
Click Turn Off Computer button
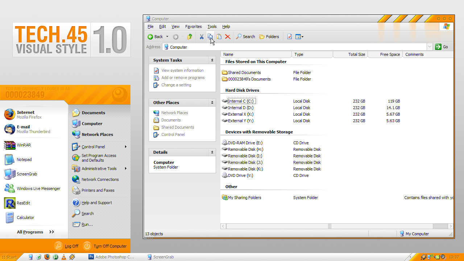click(105, 246)
